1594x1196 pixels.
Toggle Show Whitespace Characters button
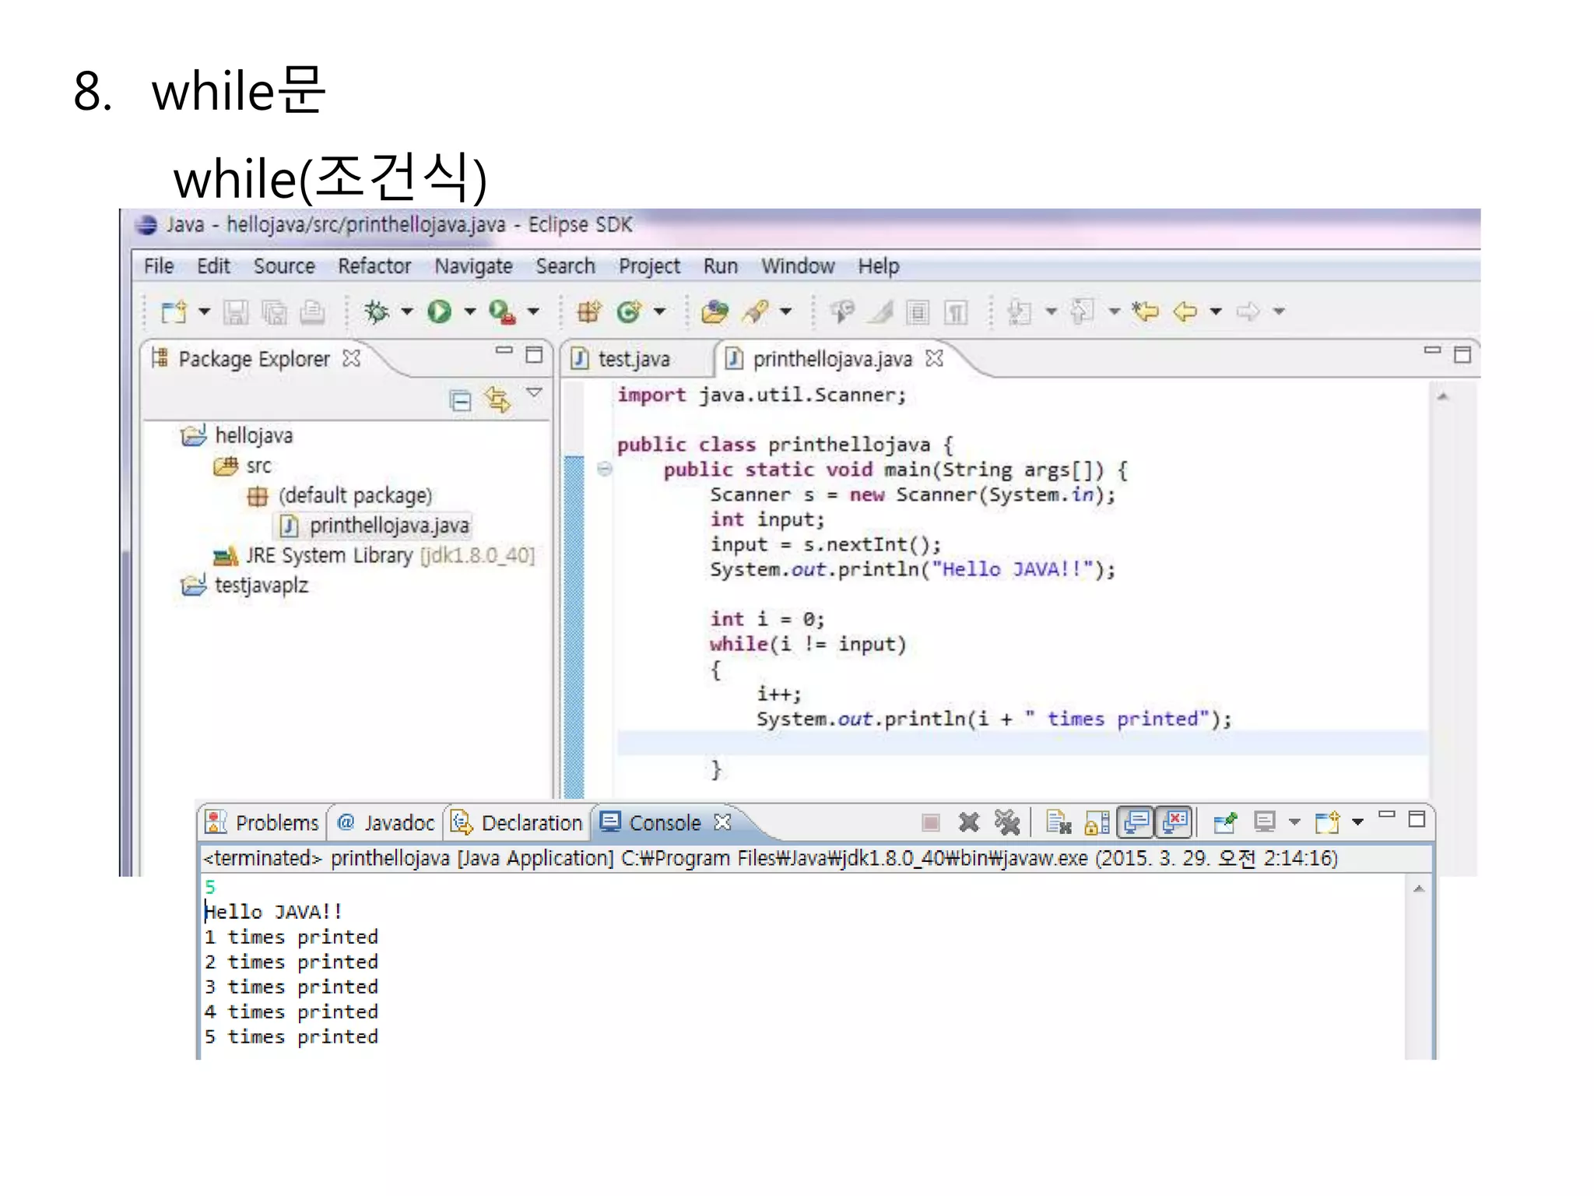pos(956,312)
